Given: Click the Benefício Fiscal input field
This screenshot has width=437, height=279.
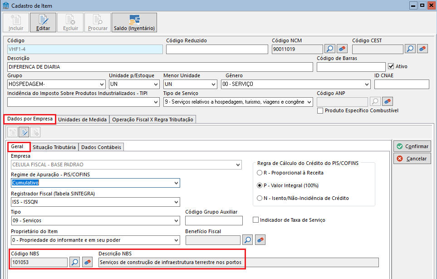Looking at the screenshot, I should 213,240.
